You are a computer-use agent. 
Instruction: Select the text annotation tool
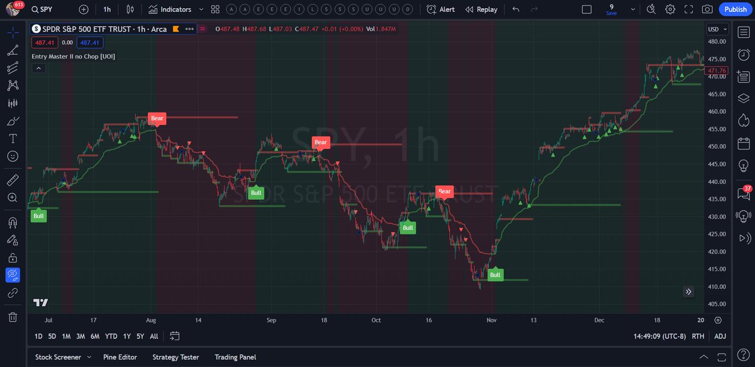13,138
